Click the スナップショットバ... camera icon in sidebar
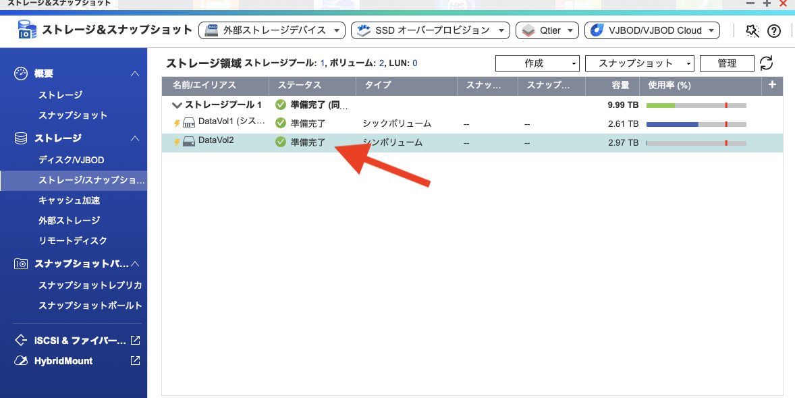The image size is (795, 398). (21, 264)
